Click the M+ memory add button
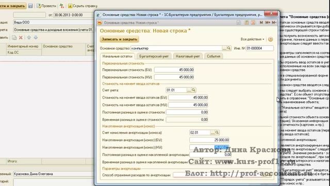The image size is (330, 186). (268, 22)
